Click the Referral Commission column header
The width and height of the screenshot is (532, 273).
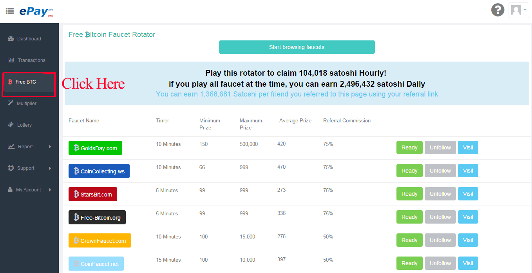(347, 120)
